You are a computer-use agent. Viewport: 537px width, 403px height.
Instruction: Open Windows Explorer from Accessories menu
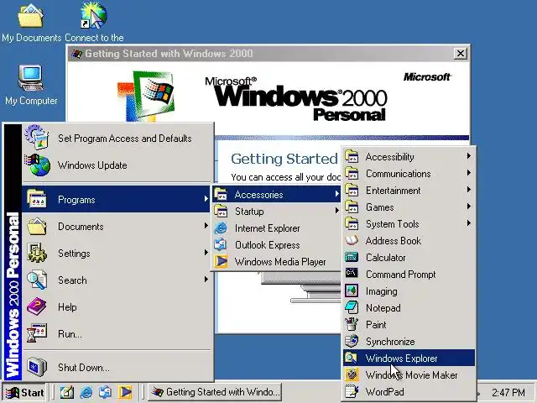(409, 359)
